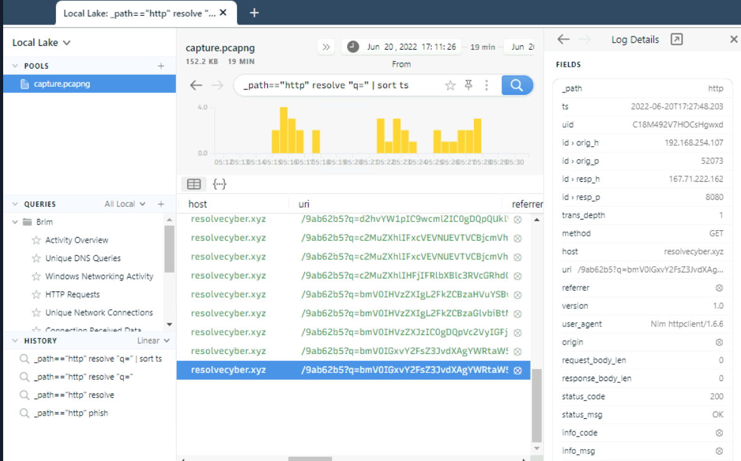Viewport: 741px width, 461px height.
Task: Switch to table view
Action: (194, 184)
